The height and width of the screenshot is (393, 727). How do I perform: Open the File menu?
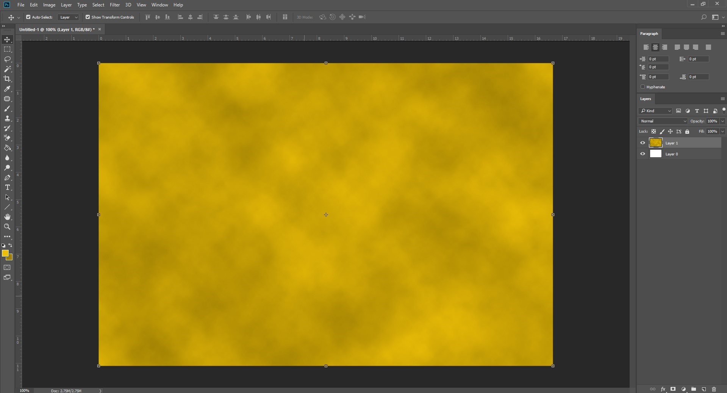(x=21, y=5)
